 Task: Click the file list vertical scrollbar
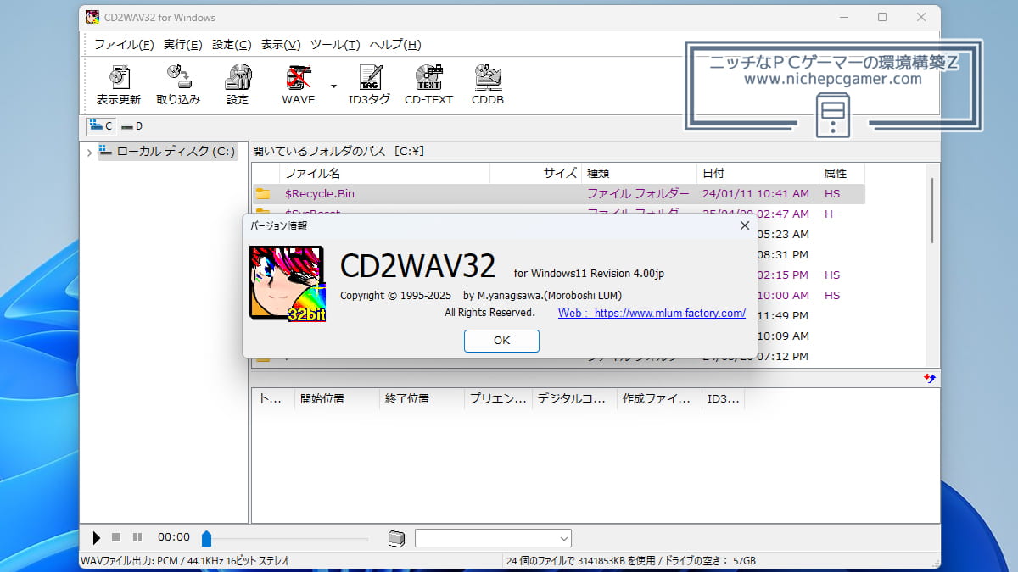[932, 210]
